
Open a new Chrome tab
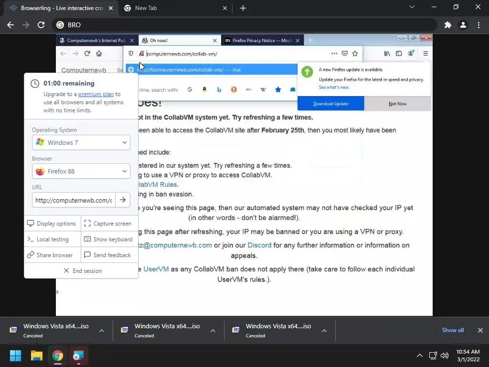coord(243,8)
